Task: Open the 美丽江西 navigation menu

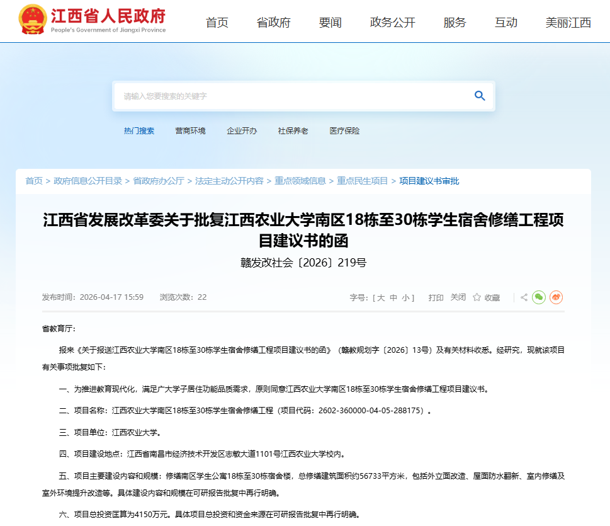Action: click(567, 21)
